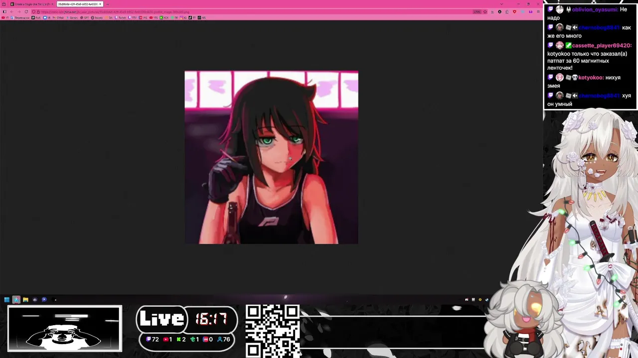Open the File Explorer folder icon on taskbar
Viewport: 638px width, 358px height.
point(25,299)
